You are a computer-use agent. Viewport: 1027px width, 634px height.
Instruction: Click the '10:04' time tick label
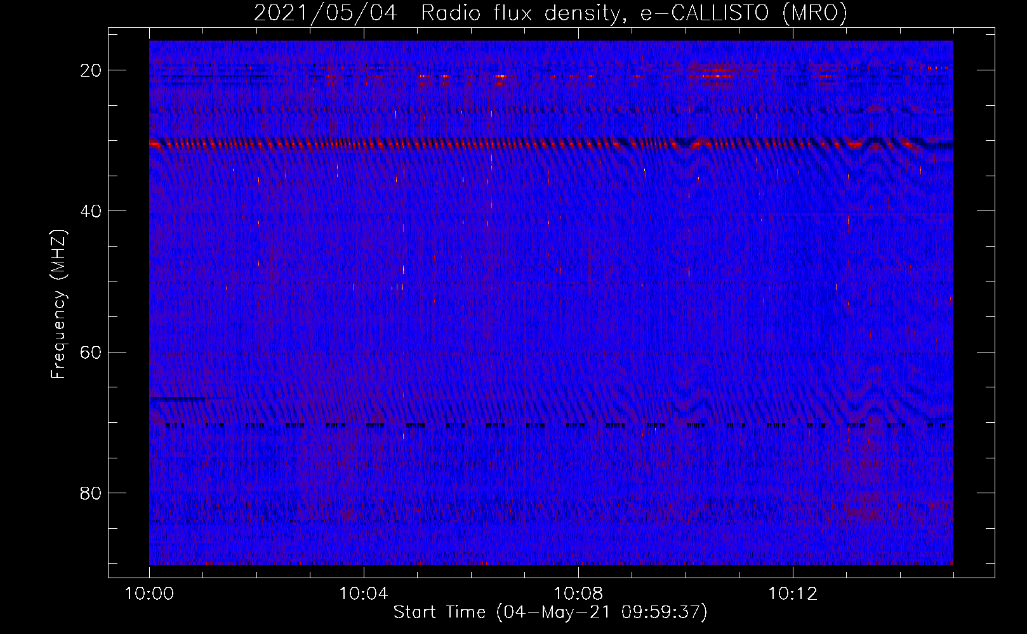(364, 594)
